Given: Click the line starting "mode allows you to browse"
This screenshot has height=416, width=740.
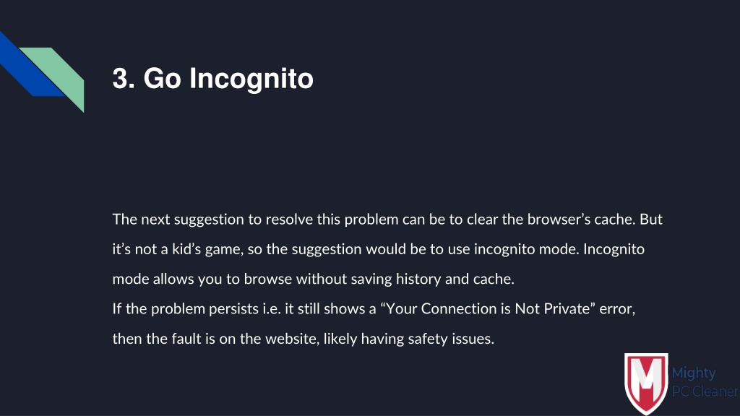Looking at the screenshot, I should click(314, 279).
